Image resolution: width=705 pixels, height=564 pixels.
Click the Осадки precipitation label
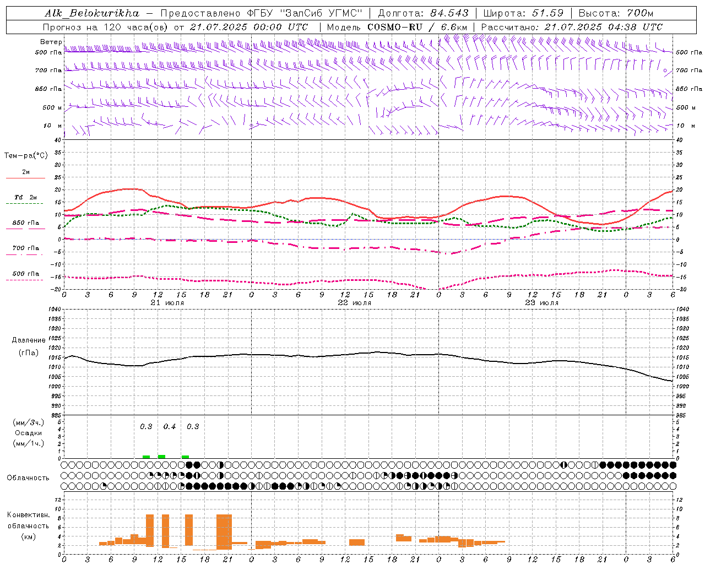tap(29, 433)
